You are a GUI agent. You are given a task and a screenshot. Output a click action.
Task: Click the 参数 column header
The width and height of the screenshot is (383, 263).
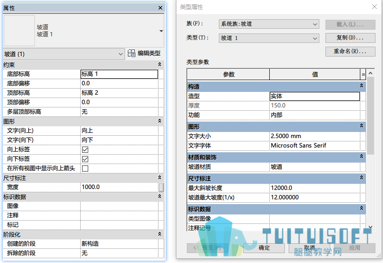(228, 74)
